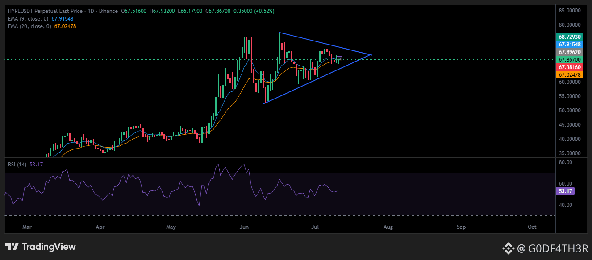
Task: Click the 35.00000 price axis label
Action: (x=569, y=153)
